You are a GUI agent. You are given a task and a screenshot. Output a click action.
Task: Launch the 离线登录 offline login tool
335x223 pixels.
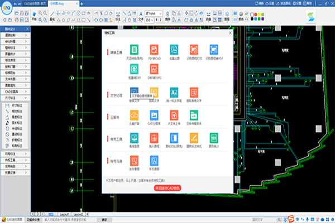(134, 137)
